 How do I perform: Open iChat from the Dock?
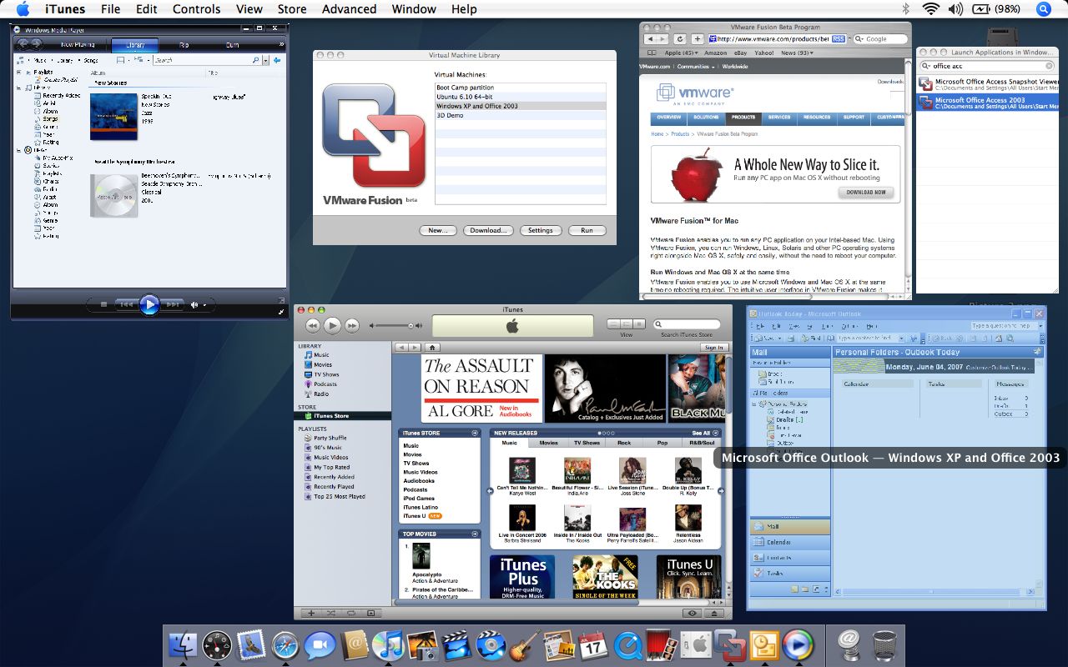click(320, 645)
